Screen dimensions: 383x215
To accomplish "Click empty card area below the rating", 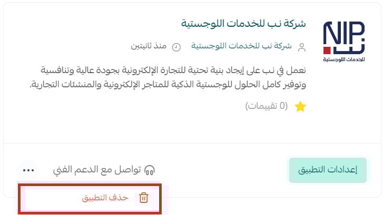I will pos(171,128).
